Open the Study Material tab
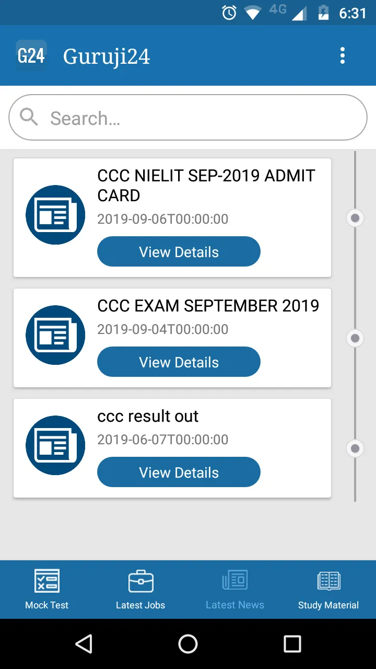The width and height of the screenshot is (376, 669). coord(328,590)
